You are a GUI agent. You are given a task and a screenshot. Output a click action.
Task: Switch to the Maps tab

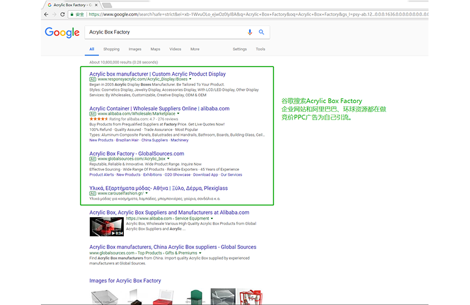point(155,49)
